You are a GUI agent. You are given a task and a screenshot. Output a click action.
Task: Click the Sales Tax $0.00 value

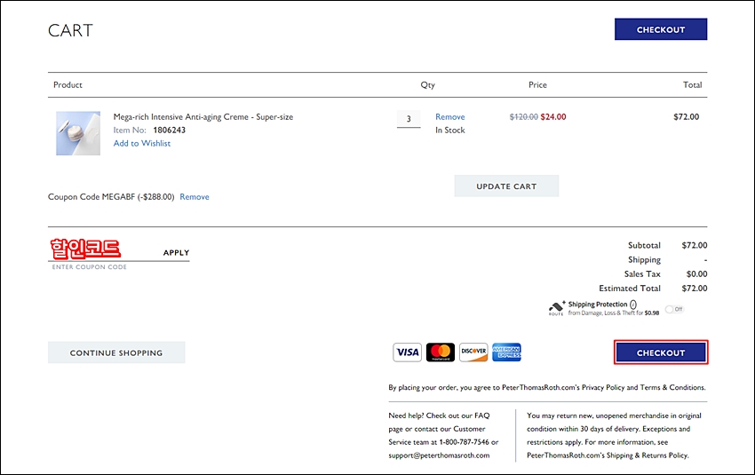point(696,273)
